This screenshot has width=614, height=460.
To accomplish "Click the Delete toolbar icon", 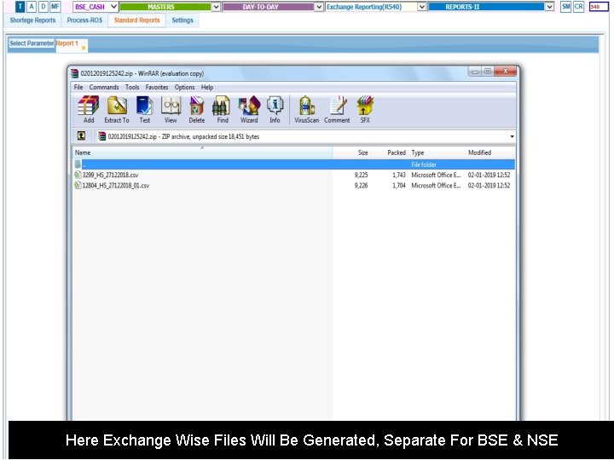I will tap(197, 110).
